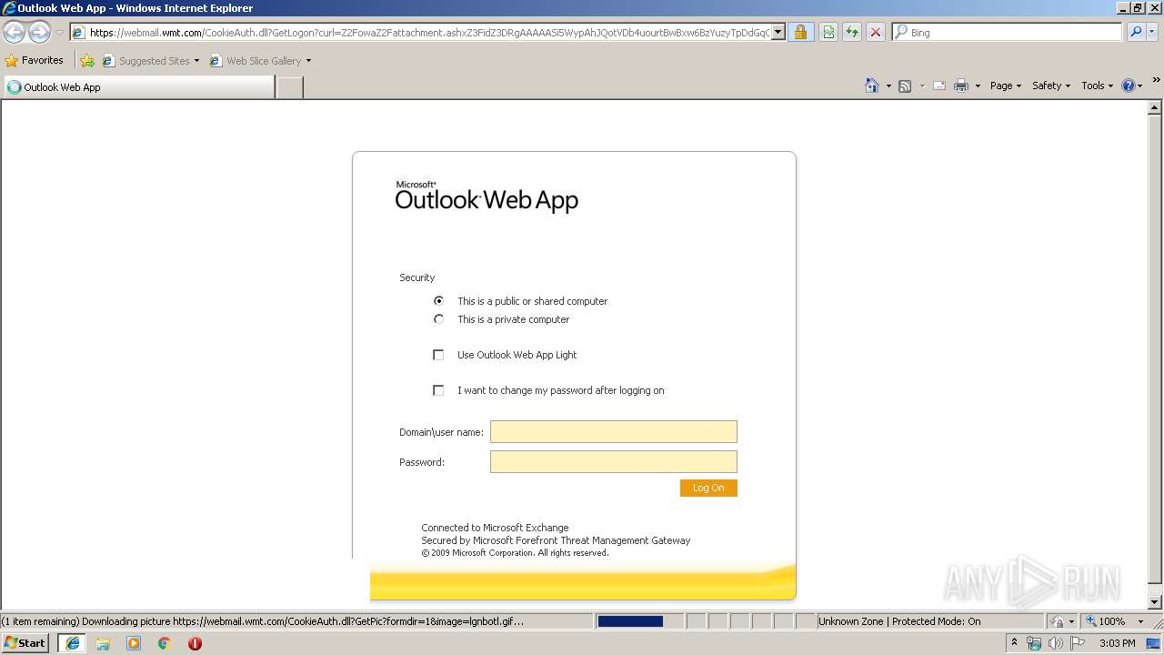Screen dimensions: 1164x655
Task: Click the Log On button
Action: coord(708,488)
